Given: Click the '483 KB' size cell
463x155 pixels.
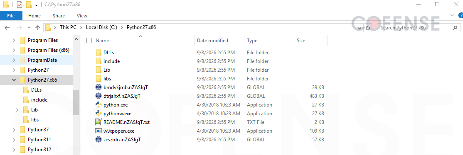Looking at the screenshot, I should 317,96.
